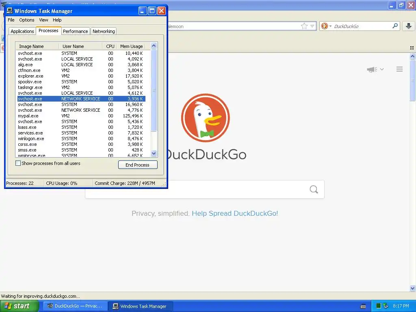Open Help Spread DuckDuckGo link
Viewport: 416px width, 312px height.
[x=235, y=213]
